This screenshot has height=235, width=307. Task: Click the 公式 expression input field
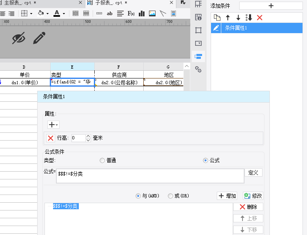click(x=150, y=176)
